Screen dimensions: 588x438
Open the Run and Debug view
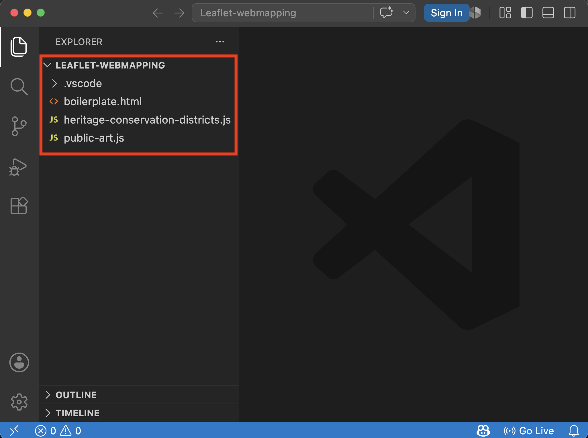(18, 167)
